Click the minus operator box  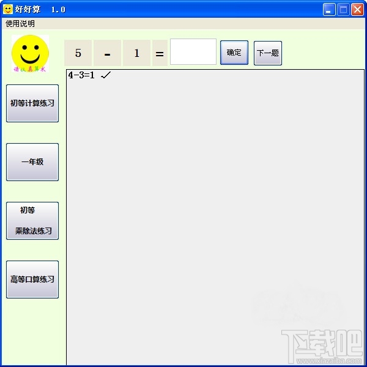[x=108, y=53]
